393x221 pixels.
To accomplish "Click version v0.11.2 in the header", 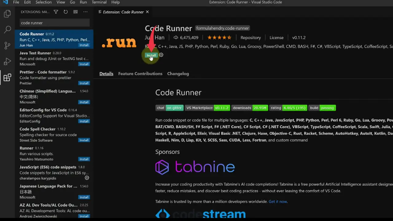I will [299, 37].
